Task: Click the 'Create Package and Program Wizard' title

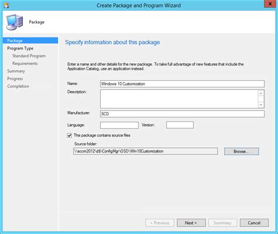Action: pyautogui.click(x=138, y=5)
